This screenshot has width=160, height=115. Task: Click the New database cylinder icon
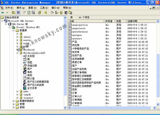click(61, 13)
